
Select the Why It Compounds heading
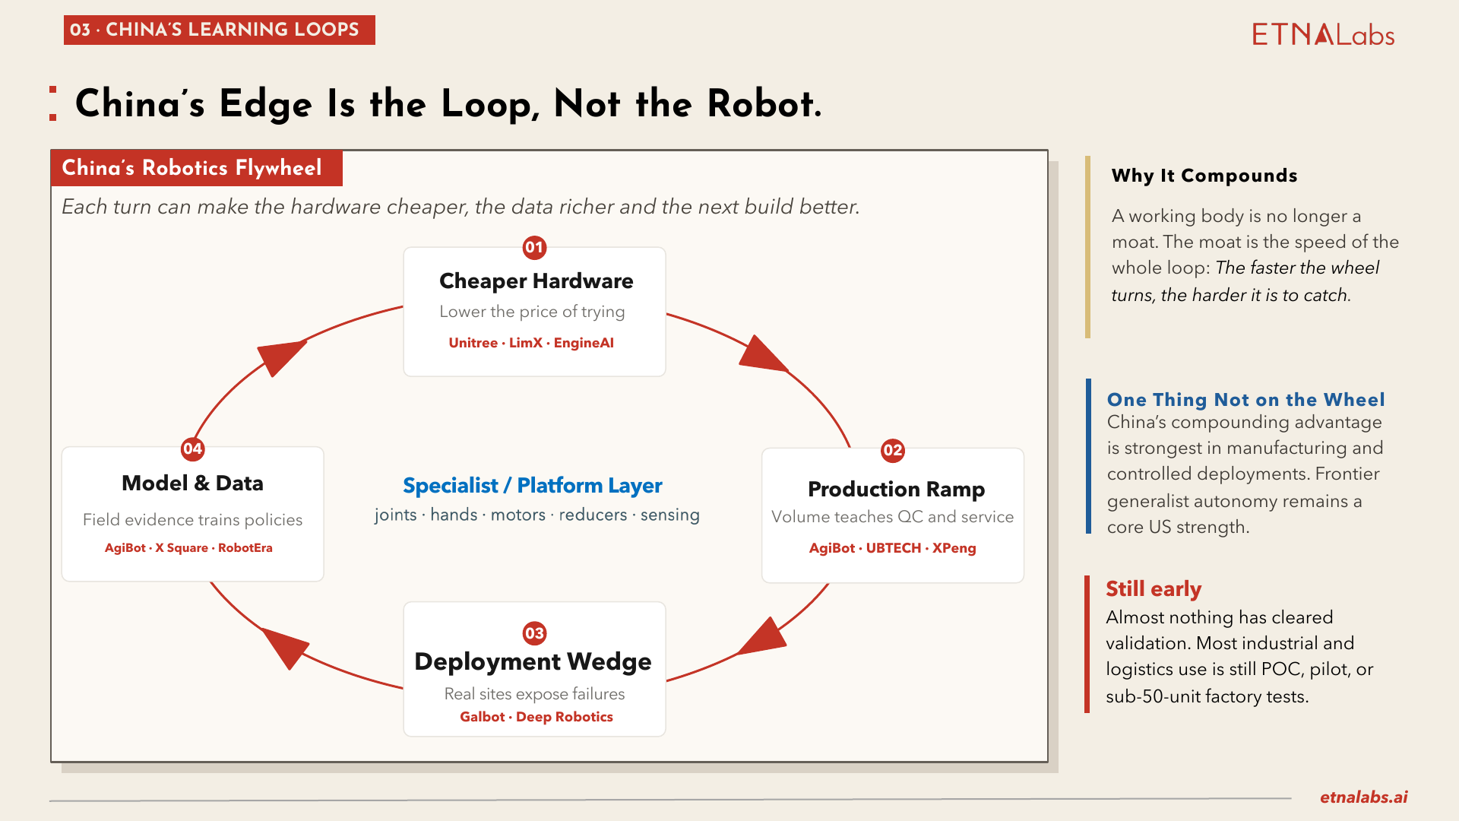pos(1204,176)
